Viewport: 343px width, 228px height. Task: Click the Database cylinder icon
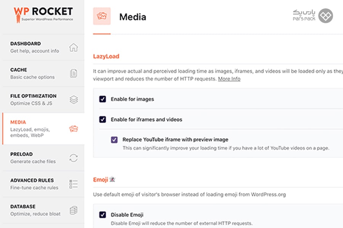pyautogui.click(x=74, y=210)
